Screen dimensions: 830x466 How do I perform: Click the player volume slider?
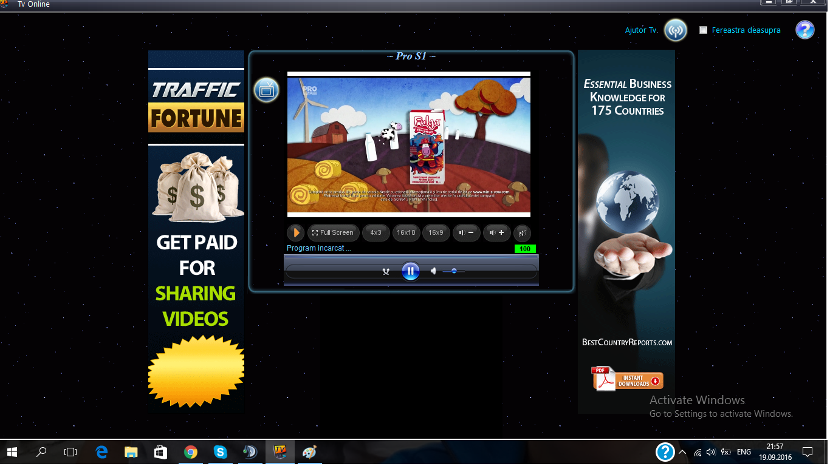[x=454, y=271]
